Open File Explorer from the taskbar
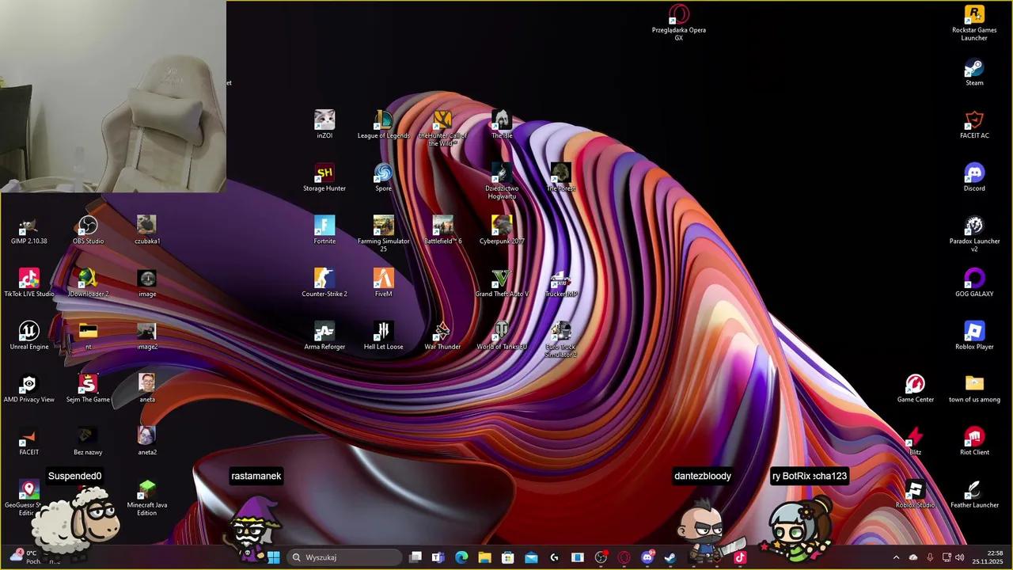The height and width of the screenshot is (570, 1013). coord(484,557)
